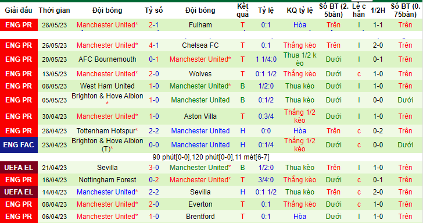This screenshot has width=423, height=223.
Task: Click the KQ tỷ lệ column header
Action: pos(300,10)
